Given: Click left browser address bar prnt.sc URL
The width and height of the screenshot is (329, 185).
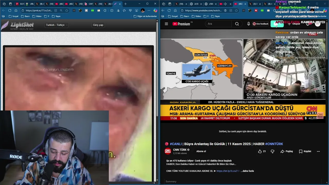Looking at the screenshot, I should (39, 11).
